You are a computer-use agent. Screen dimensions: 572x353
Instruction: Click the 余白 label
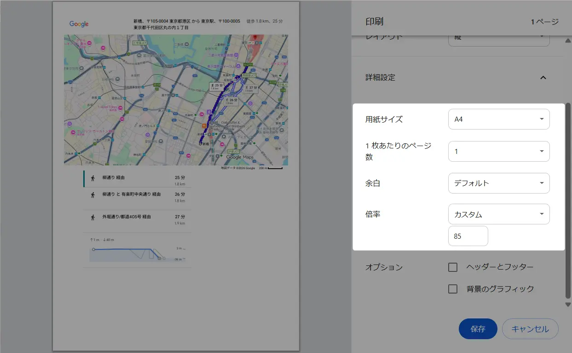coord(373,183)
